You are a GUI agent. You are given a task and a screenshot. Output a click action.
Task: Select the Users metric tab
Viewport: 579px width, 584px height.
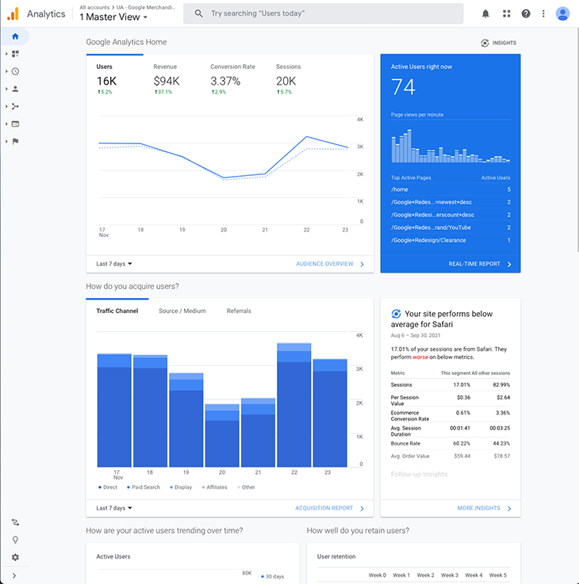tap(115, 78)
